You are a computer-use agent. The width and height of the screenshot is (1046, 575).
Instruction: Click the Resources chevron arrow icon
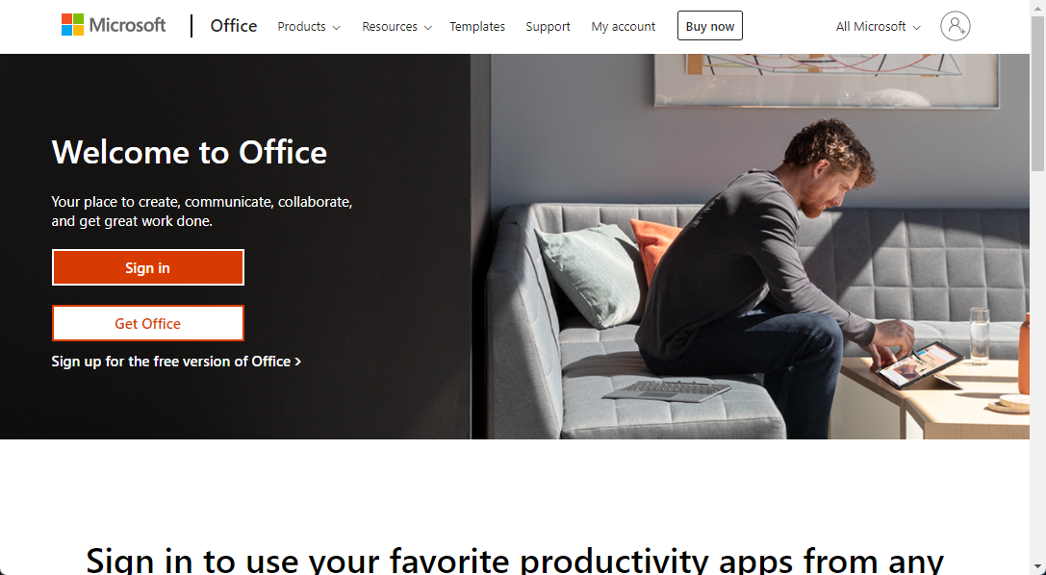click(x=427, y=27)
